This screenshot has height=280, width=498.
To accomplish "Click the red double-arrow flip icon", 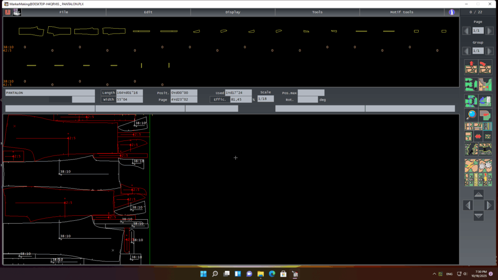I will pyautogui.click(x=478, y=137).
